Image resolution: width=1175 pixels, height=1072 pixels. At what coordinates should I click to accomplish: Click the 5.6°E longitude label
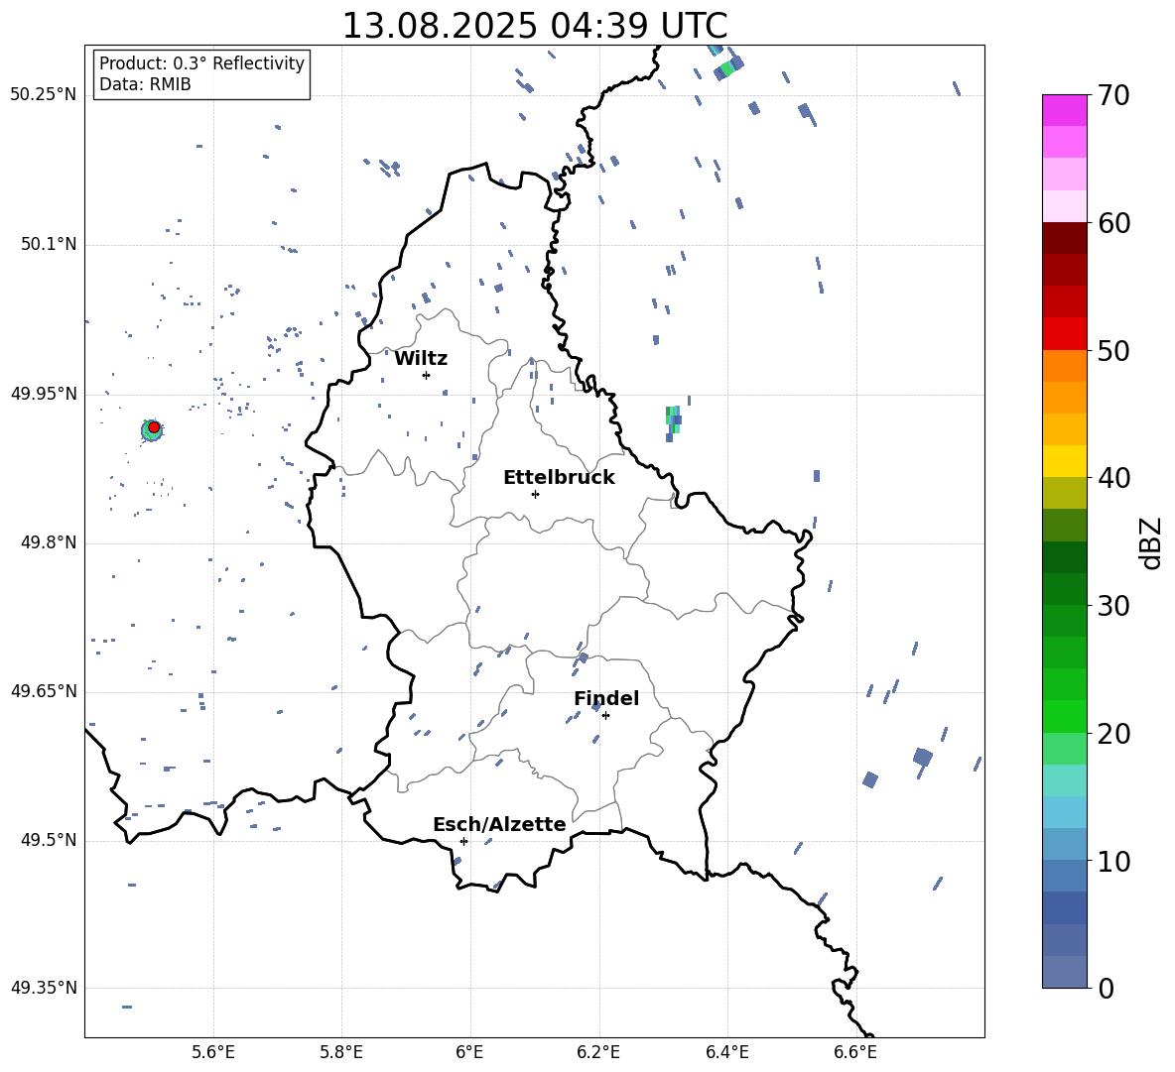tap(213, 1052)
